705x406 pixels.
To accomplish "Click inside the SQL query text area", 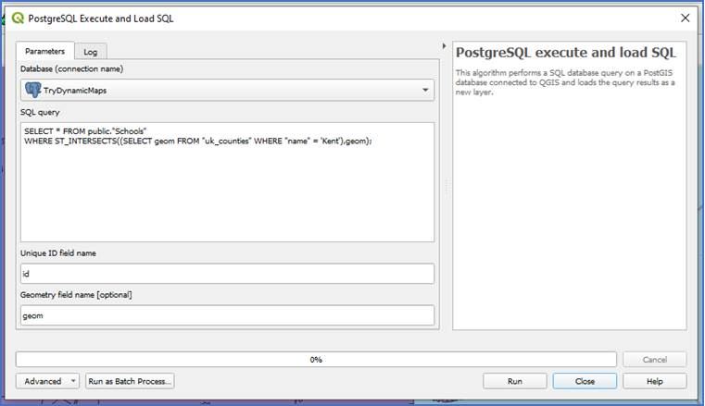I will click(x=227, y=181).
